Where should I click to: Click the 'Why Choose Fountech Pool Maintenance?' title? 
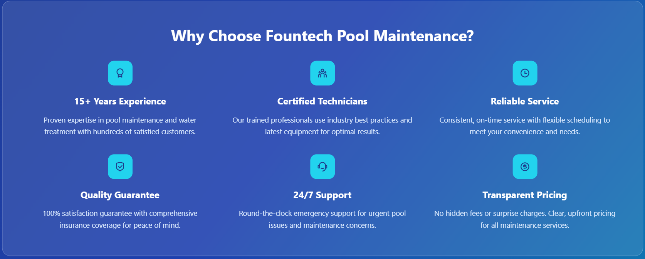(322, 36)
